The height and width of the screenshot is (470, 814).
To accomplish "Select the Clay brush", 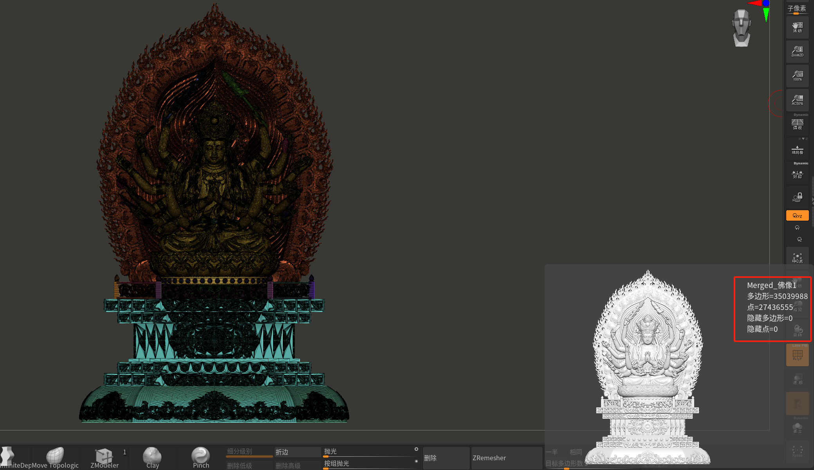I will pyautogui.click(x=152, y=457).
